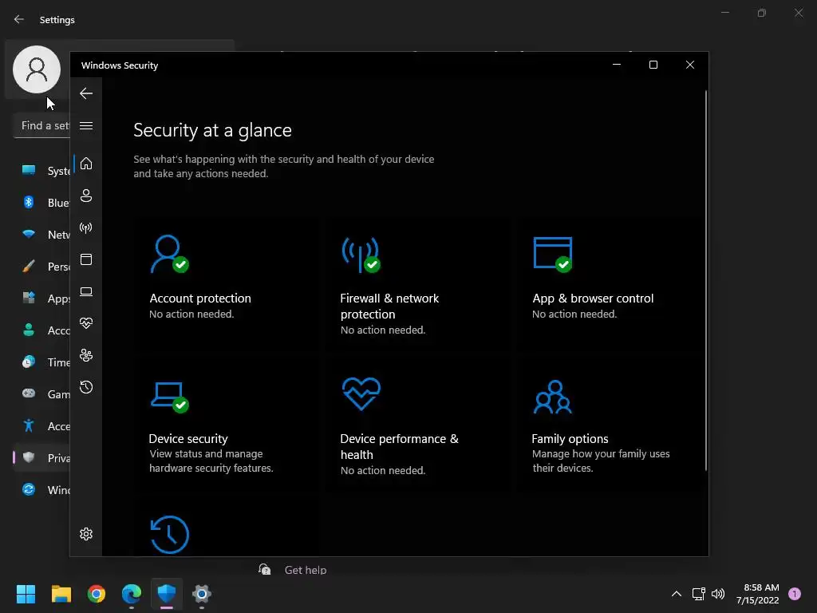Open App & browser control heading
This screenshot has height=613, width=817.
coord(593,299)
